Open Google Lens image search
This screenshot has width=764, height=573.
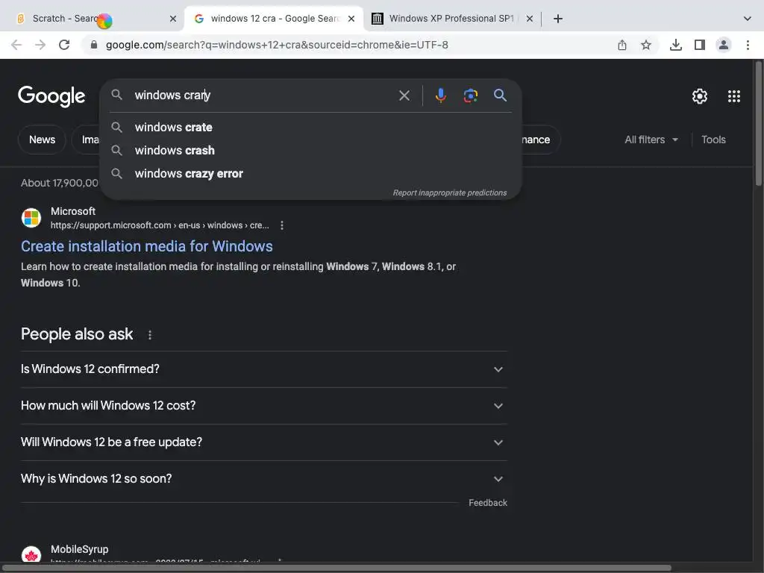click(x=470, y=95)
